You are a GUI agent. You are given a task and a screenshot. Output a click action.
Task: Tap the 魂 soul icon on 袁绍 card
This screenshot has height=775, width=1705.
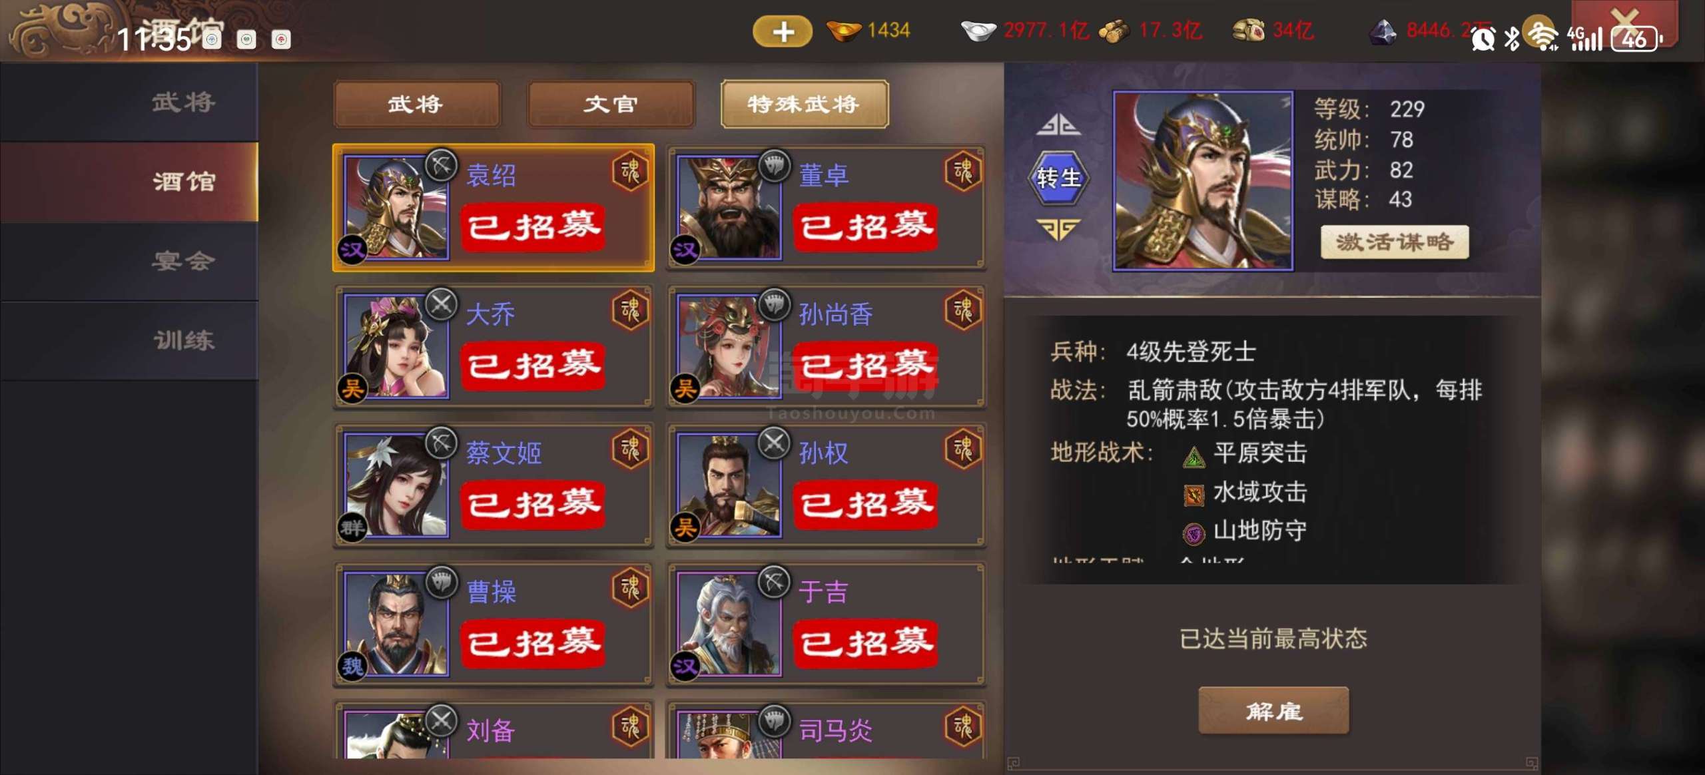tap(630, 171)
